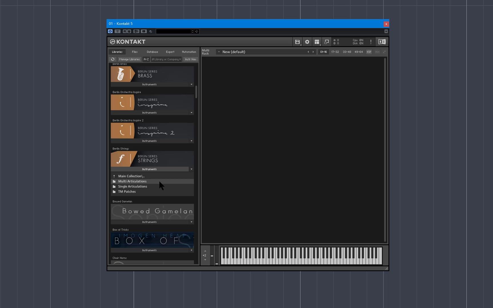Open the preset name field in host bar
Viewport: 493px width, 308px height.
[173, 31]
